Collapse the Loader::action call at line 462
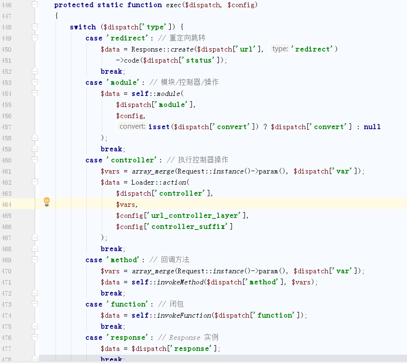 tap(35, 182)
